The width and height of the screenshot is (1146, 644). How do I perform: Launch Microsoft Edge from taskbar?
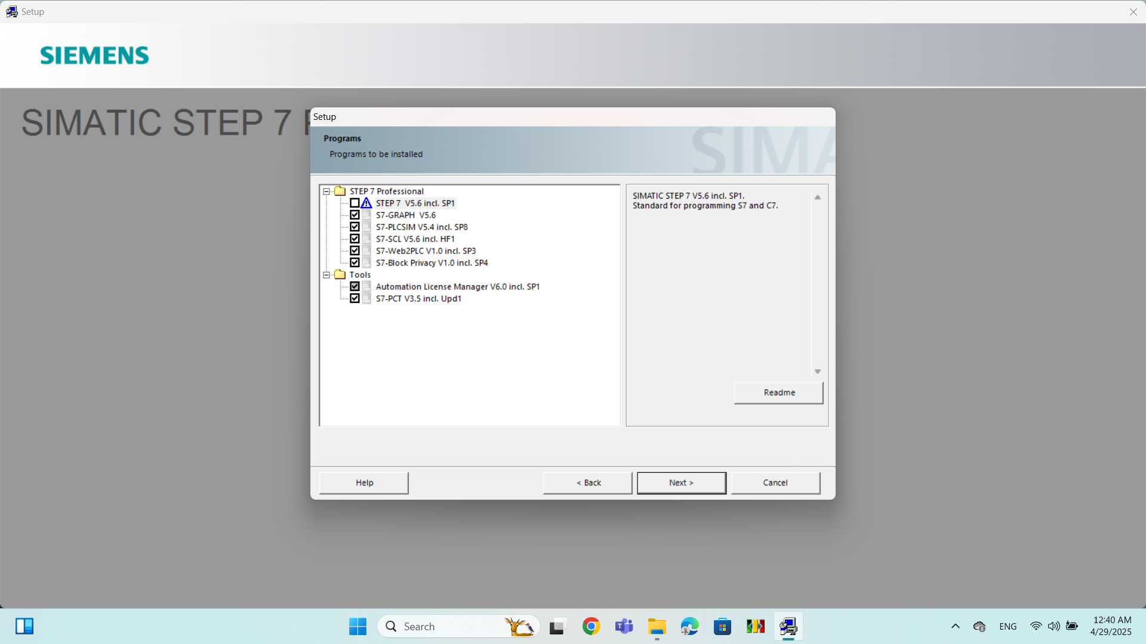(689, 627)
